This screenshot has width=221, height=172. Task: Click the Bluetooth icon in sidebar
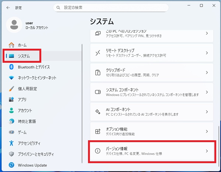(11, 67)
